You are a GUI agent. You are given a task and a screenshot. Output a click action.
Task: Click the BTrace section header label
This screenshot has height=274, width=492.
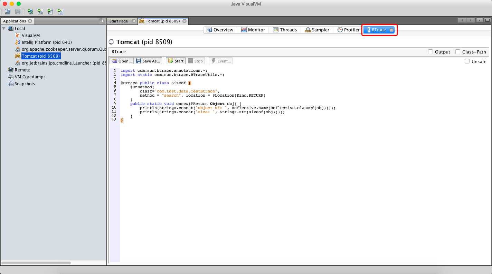tap(119, 52)
